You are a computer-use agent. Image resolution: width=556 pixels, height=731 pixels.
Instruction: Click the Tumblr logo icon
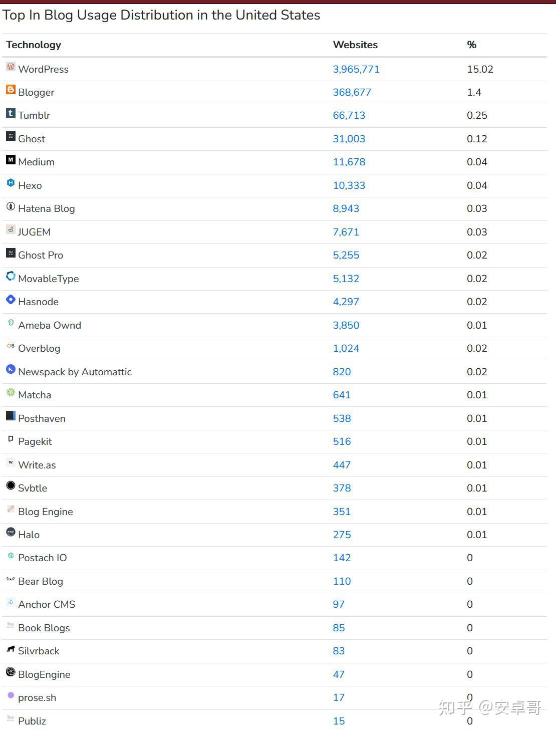11,113
